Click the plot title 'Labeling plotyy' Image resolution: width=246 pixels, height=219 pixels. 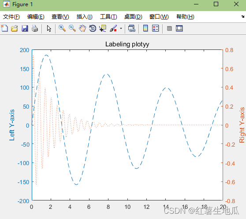point(127,44)
